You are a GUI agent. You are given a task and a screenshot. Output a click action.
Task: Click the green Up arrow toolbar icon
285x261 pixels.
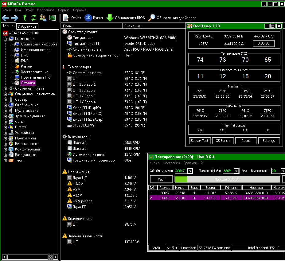tap(25, 18)
